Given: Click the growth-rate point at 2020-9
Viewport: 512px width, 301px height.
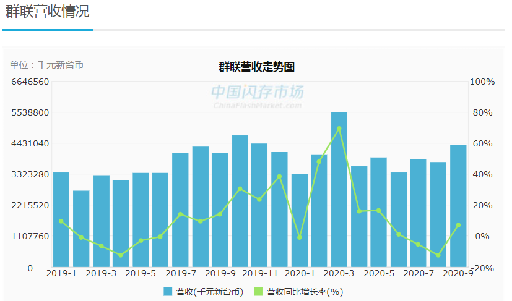Looking at the screenshot, I should tap(458, 225).
